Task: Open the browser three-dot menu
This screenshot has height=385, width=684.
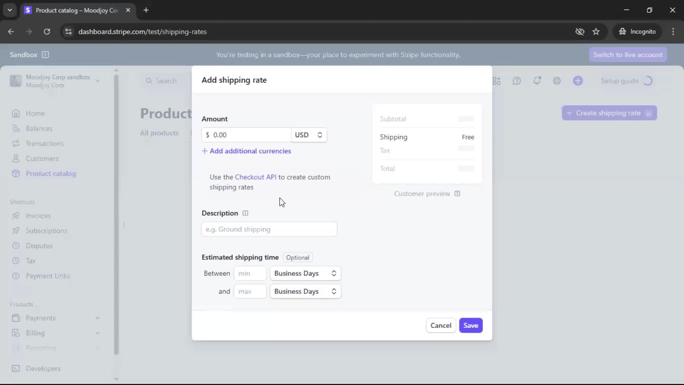Action: 673,32
